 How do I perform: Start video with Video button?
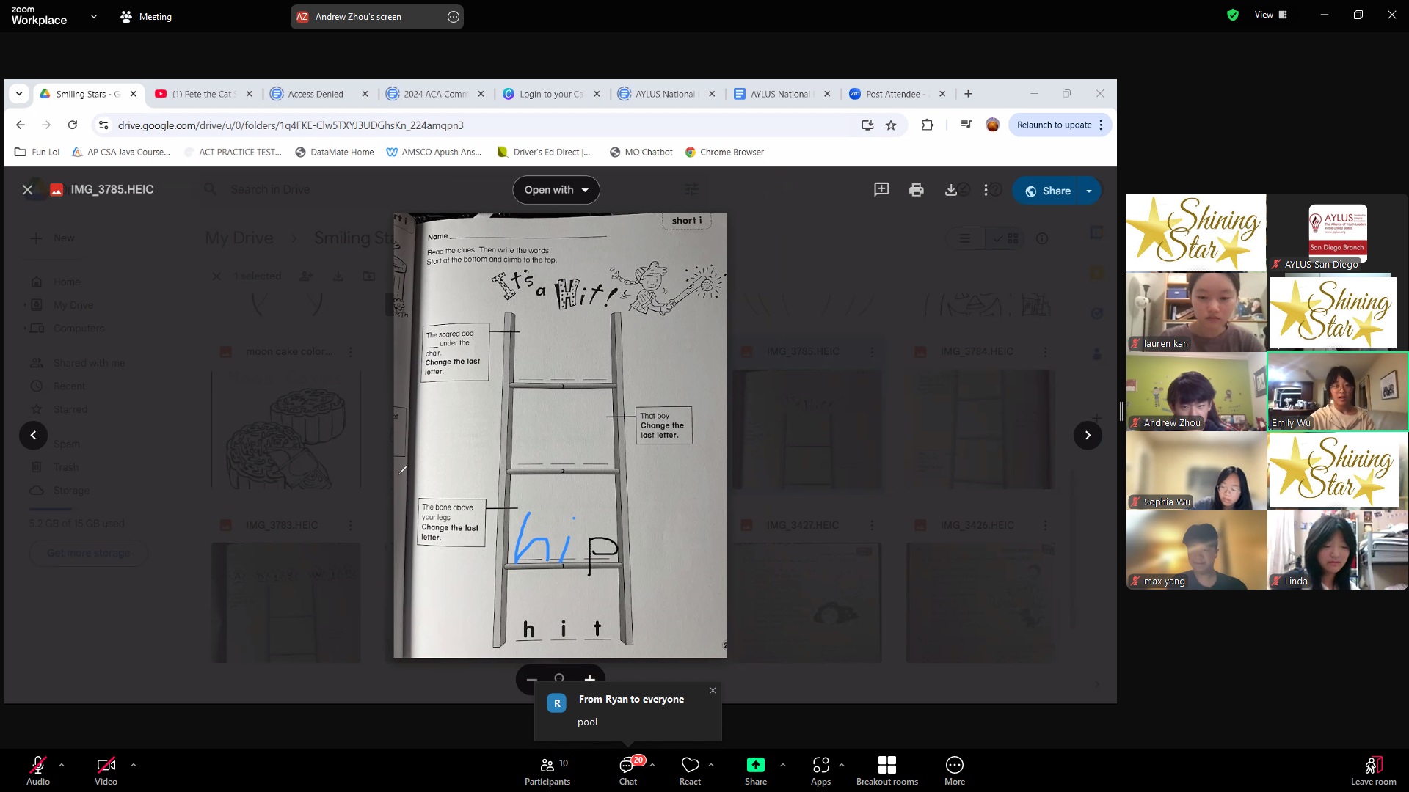click(106, 771)
